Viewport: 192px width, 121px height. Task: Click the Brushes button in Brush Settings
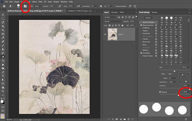point(148,18)
